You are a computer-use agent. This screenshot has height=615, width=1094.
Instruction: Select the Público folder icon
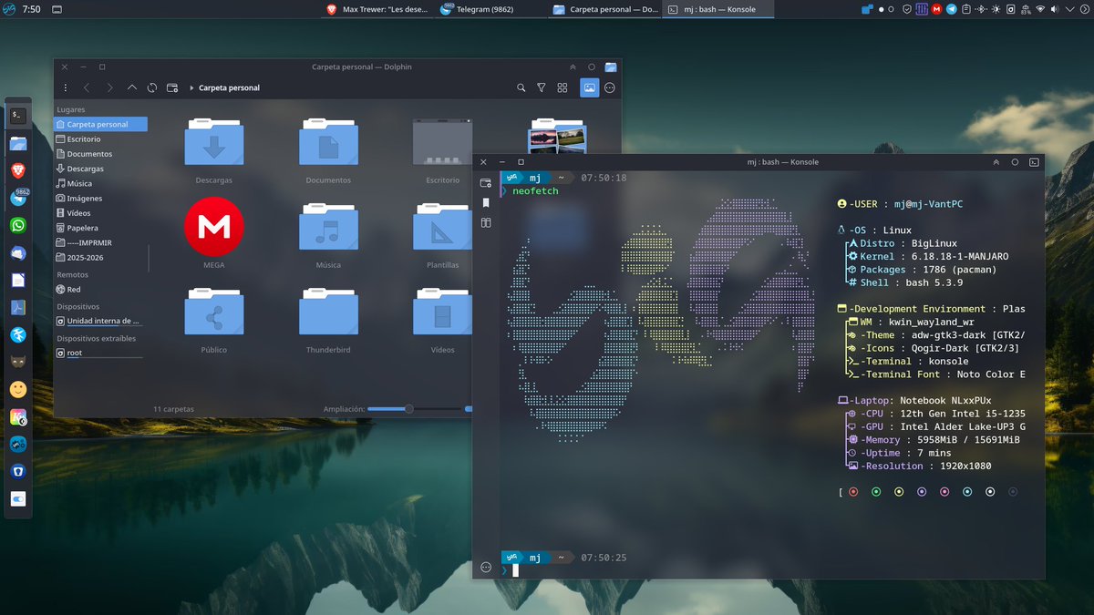214,312
